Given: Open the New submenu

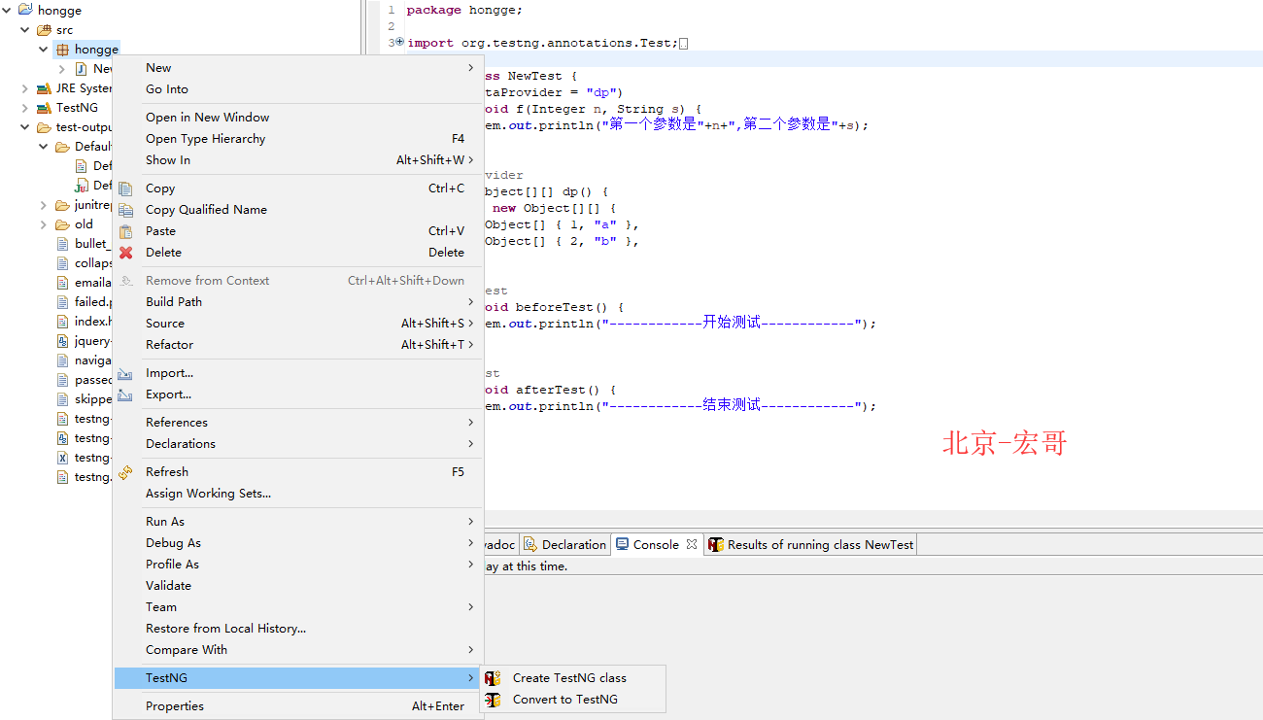Looking at the screenshot, I should coord(297,68).
